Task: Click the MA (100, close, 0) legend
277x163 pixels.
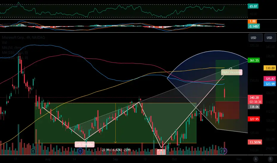Action: pyautogui.click(x=15, y=52)
